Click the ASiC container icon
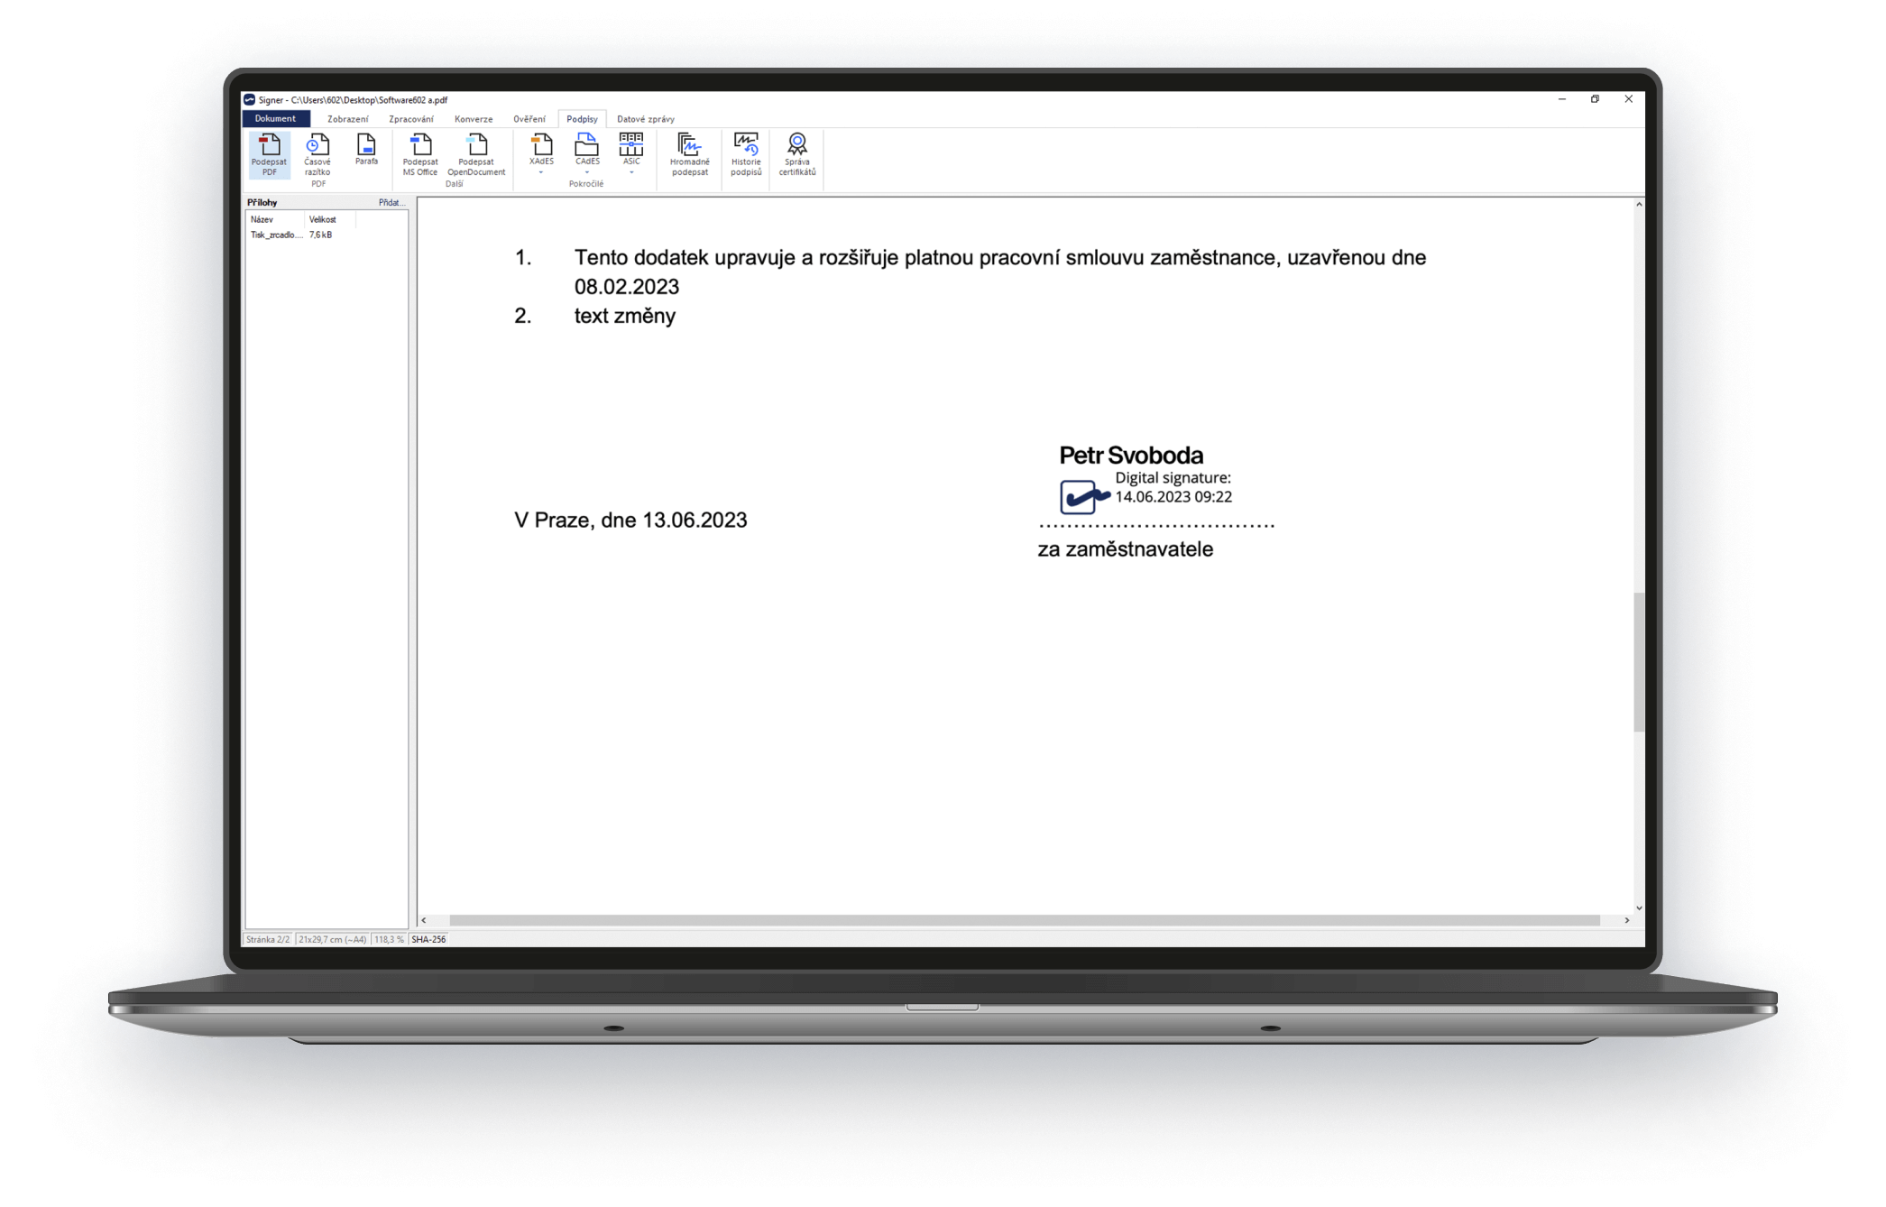Screen dimensions: 1886x1207 tap(631, 144)
